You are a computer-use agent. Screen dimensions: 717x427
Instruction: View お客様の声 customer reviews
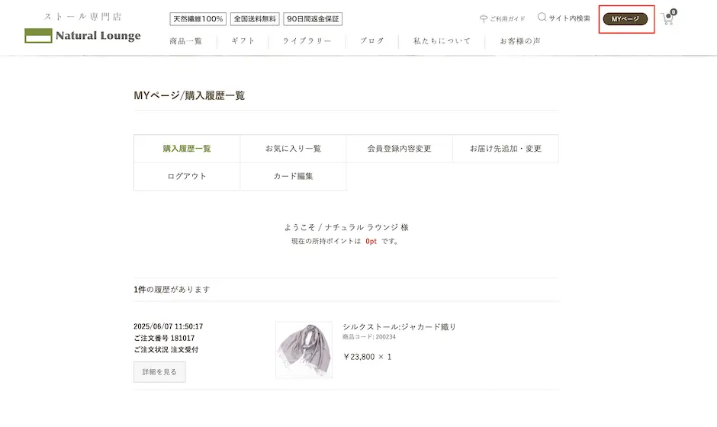[x=520, y=41]
